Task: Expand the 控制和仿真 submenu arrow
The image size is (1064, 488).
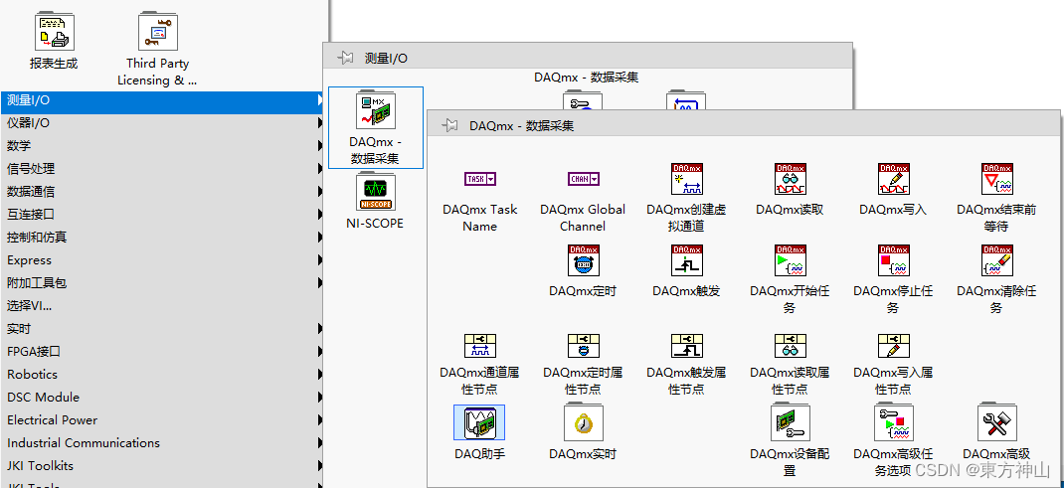Action: pyautogui.click(x=319, y=238)
